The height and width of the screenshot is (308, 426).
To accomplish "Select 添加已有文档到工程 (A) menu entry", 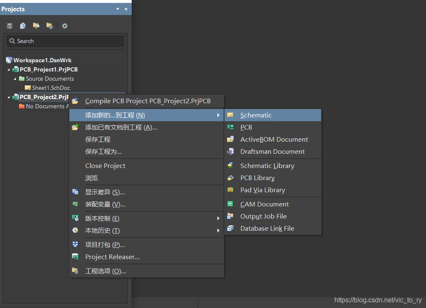I will tap(147, 127).
